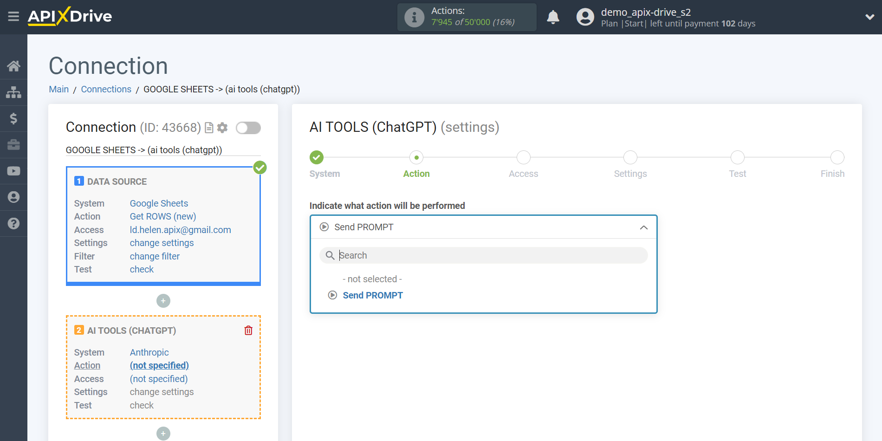Image resolution: width=882 pixels, height=441 pixels.
Task: Open the Home sidebar icon
Action: point(13,66)
